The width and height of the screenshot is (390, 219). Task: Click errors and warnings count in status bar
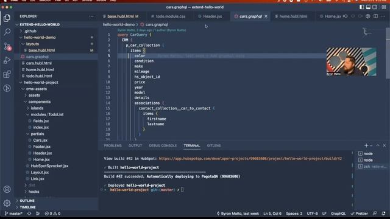point(52,214)
